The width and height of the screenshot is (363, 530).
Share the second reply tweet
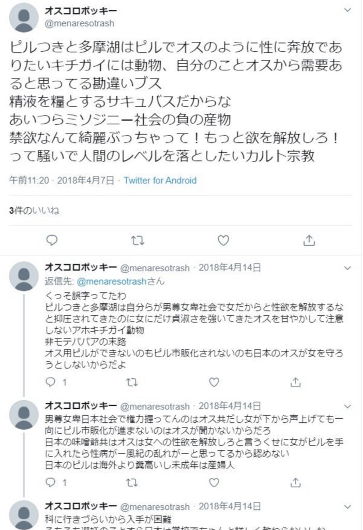[x=296, y=482]
